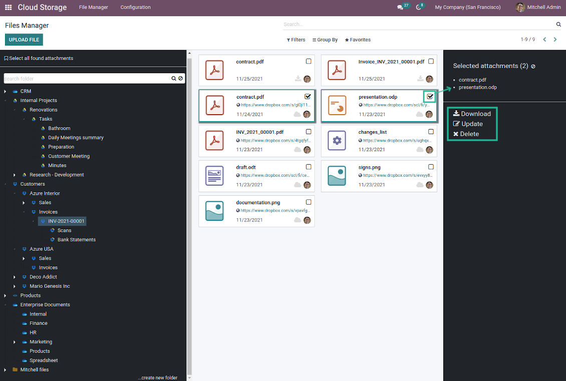
Task: Click the UPLOAD FILE button
Action: [x=24, y=40]
